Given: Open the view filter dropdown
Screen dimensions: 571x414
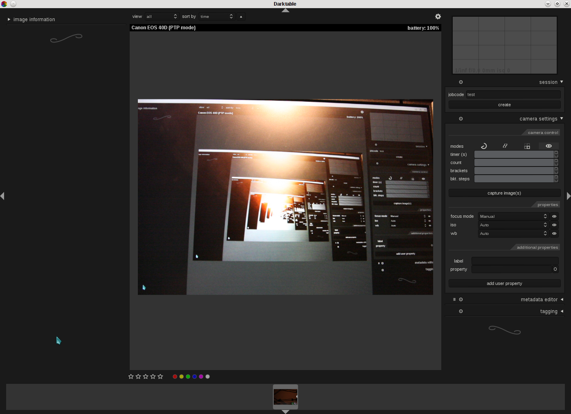Looking at the screenshot, I should point(162,17).
